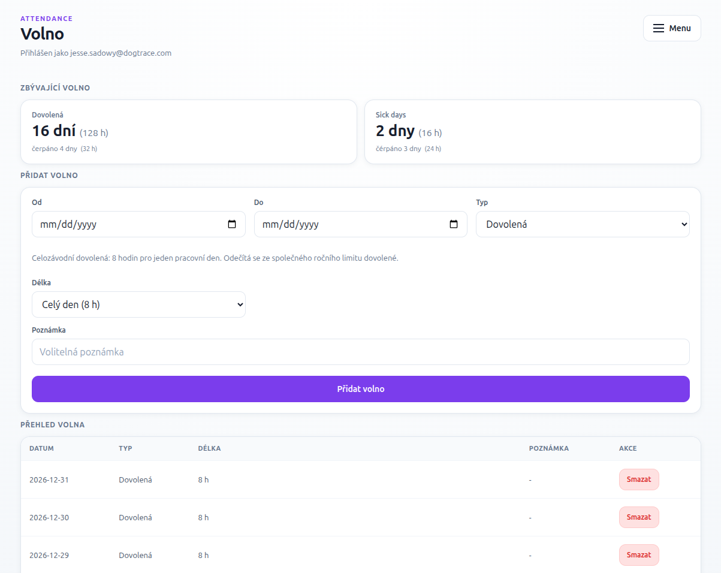Viewport: 721px width, 573px height.
Task: Select the date 2026-12-31 in the table
Action: point(49,480)
